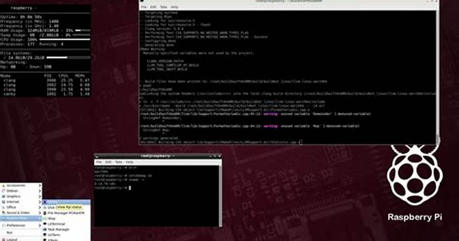Open the Debian menu category
The width and height of the screenshot is (459, 241).
tap(21, 191)
